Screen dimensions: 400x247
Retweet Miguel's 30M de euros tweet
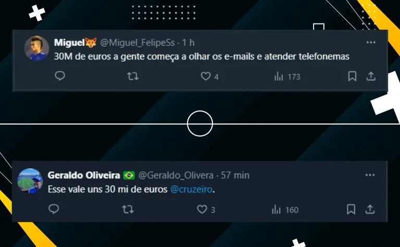(x=133, y=76)
